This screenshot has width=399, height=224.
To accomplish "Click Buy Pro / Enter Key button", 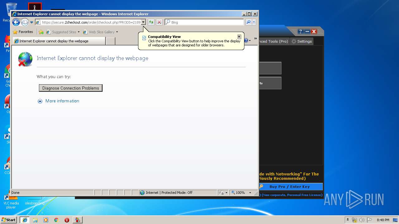I will tap(291, 187).
